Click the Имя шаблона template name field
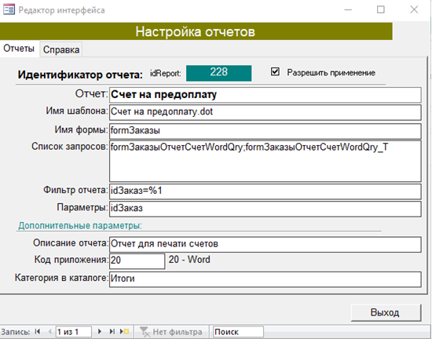 pos(265,112)
